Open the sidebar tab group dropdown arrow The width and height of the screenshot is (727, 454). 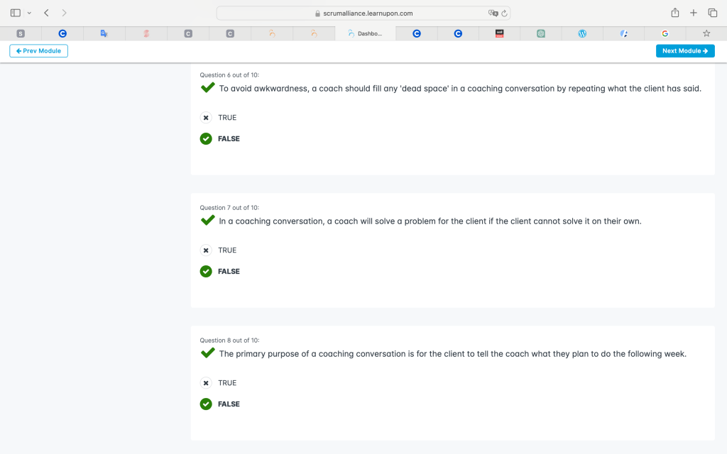point(29,13)
